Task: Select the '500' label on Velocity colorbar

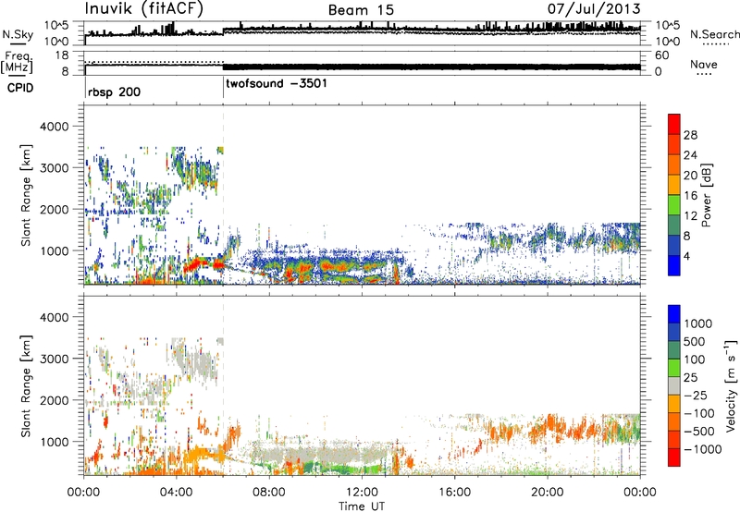Action: [x=695, y=342]
